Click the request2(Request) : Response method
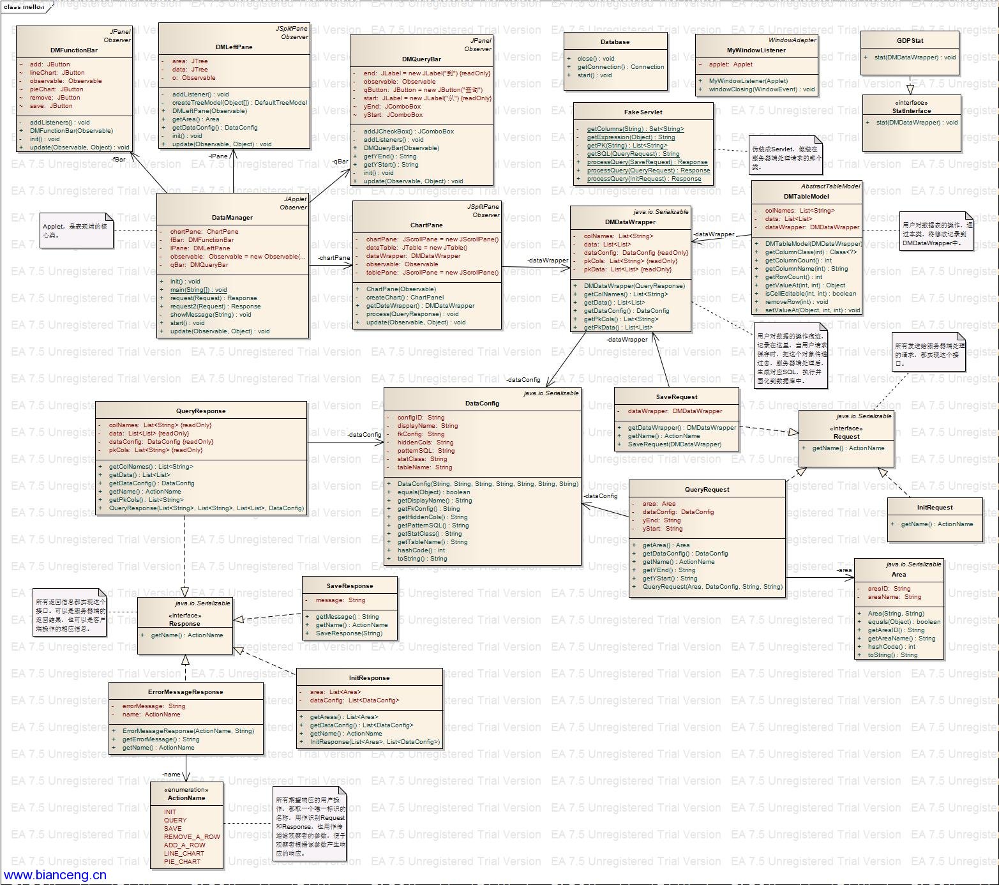 (215, 306)
